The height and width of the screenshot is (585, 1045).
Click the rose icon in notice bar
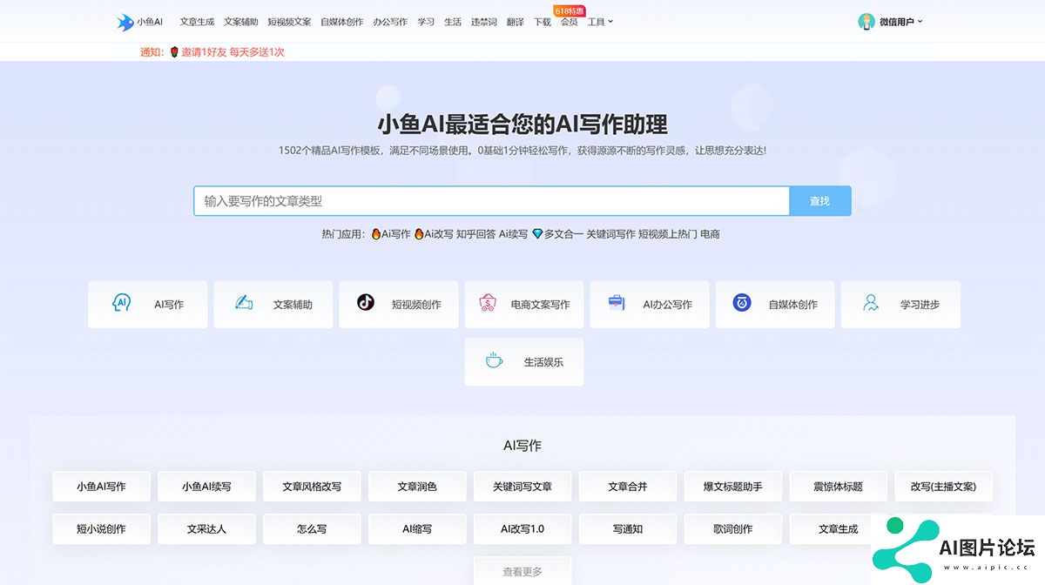coord(174,52)
